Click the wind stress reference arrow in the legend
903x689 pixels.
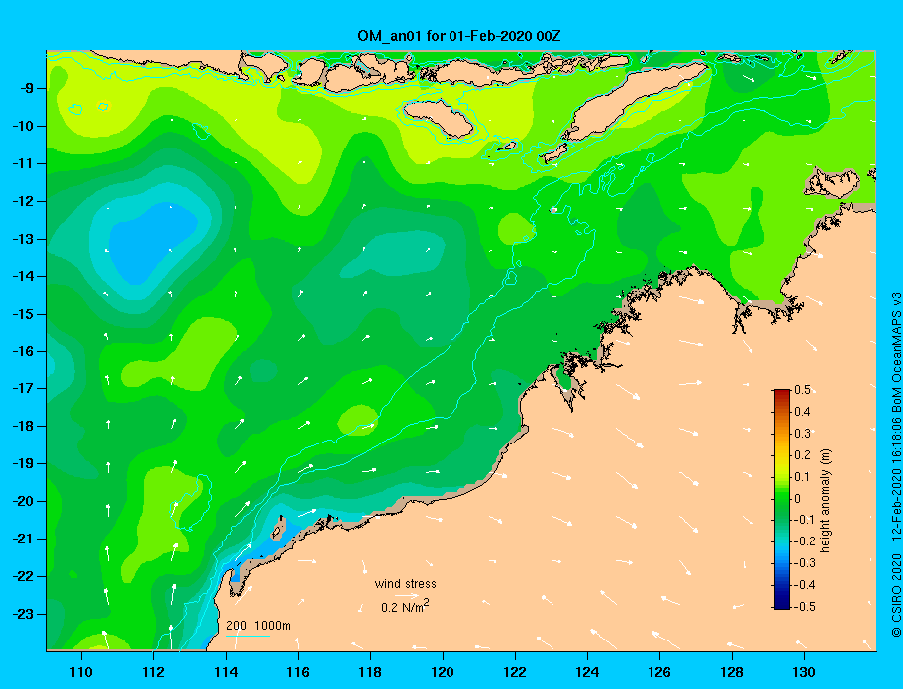tap(406, 596)
